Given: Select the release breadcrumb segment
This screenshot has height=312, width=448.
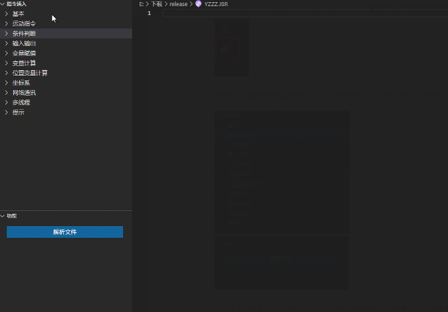Looking at the screenshot, I should tap(179, 4).
